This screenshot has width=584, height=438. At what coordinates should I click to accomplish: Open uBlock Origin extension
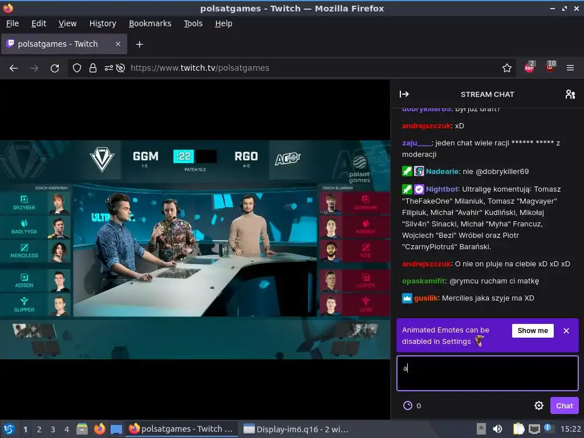point(550,67)
